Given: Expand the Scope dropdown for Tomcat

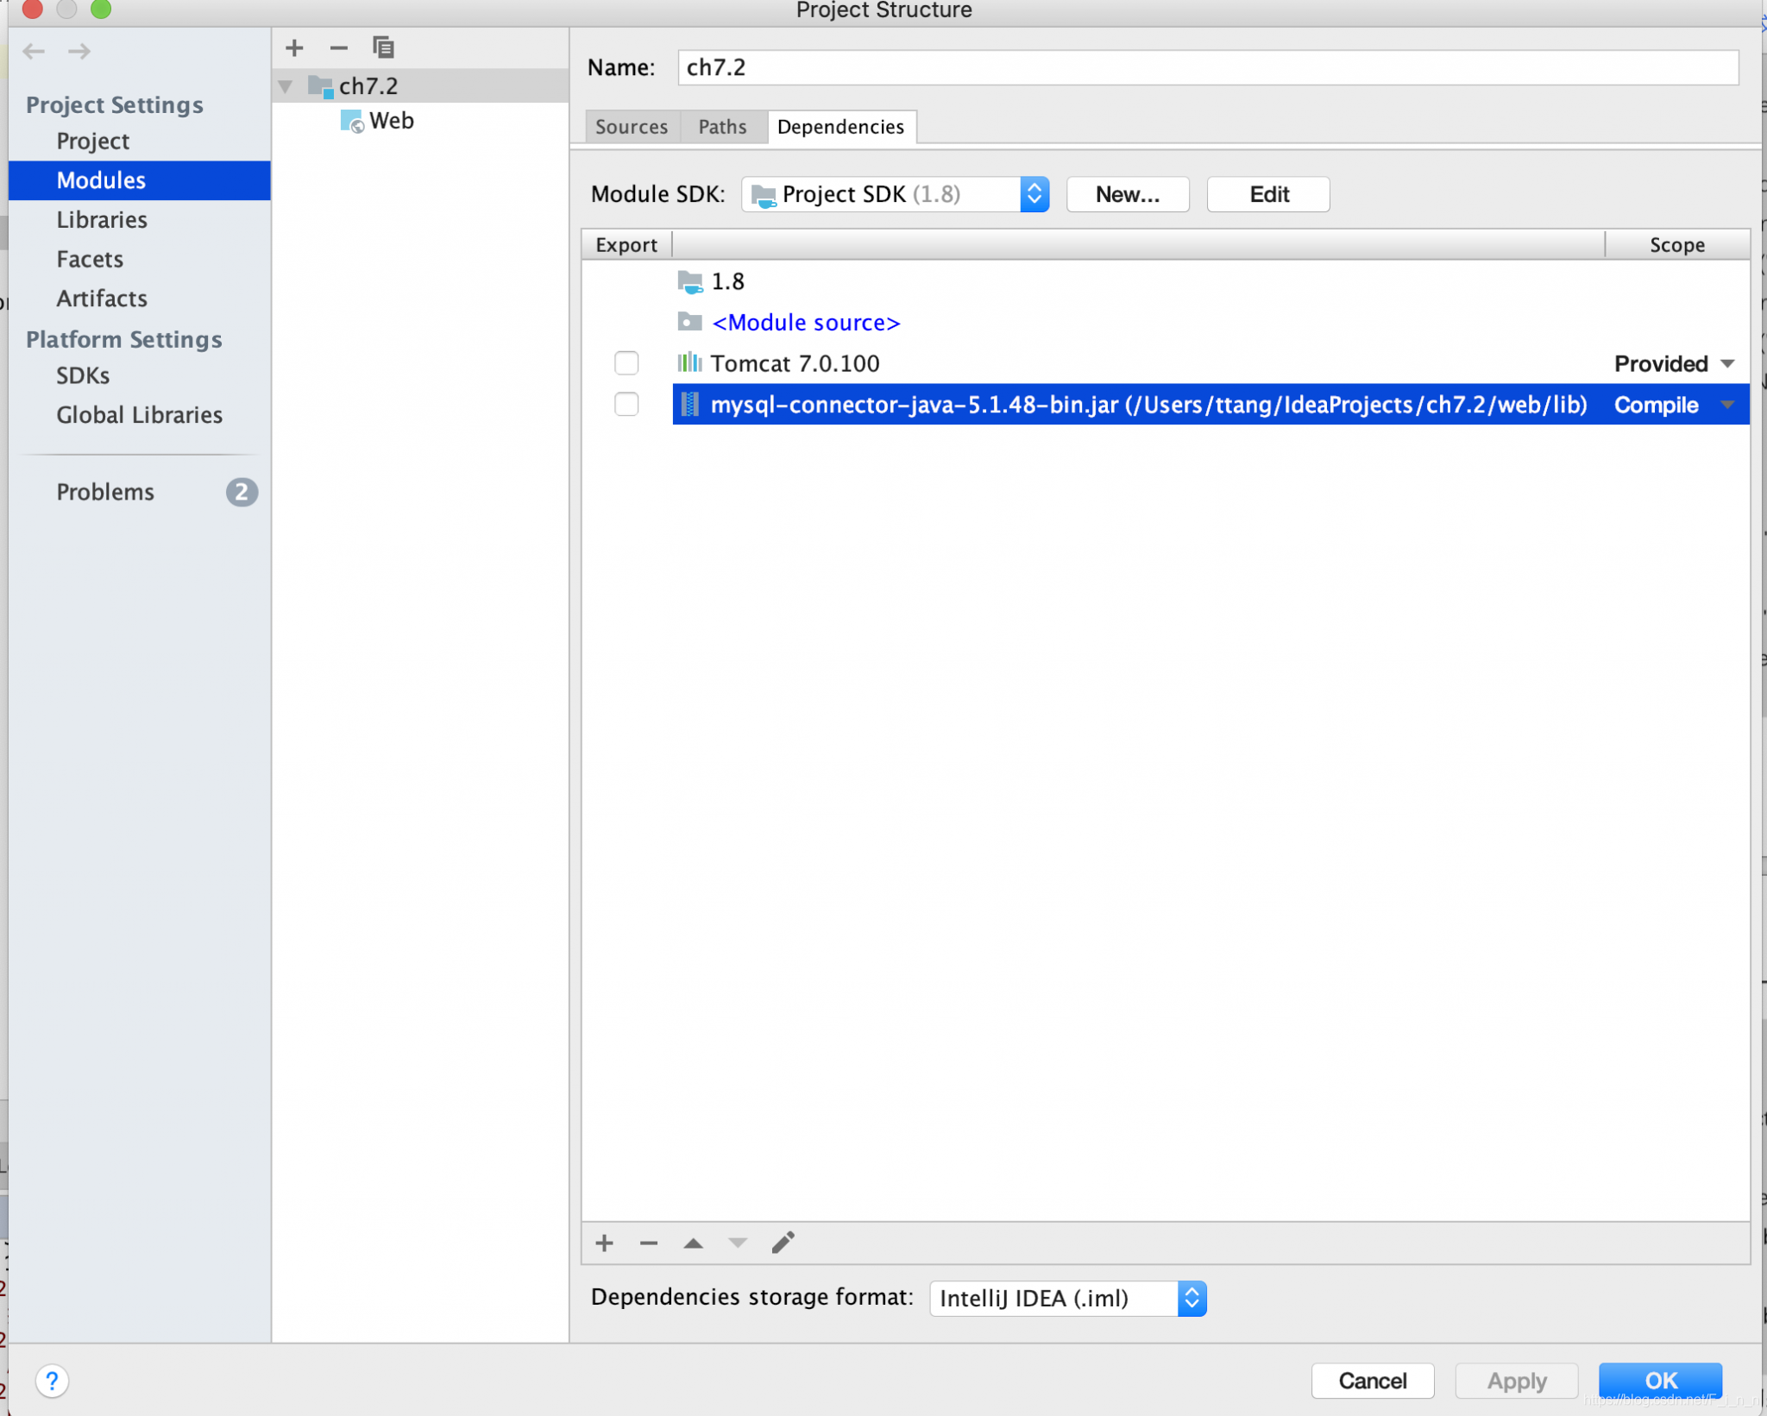Looking at the screenshot, I should 1729,362.
